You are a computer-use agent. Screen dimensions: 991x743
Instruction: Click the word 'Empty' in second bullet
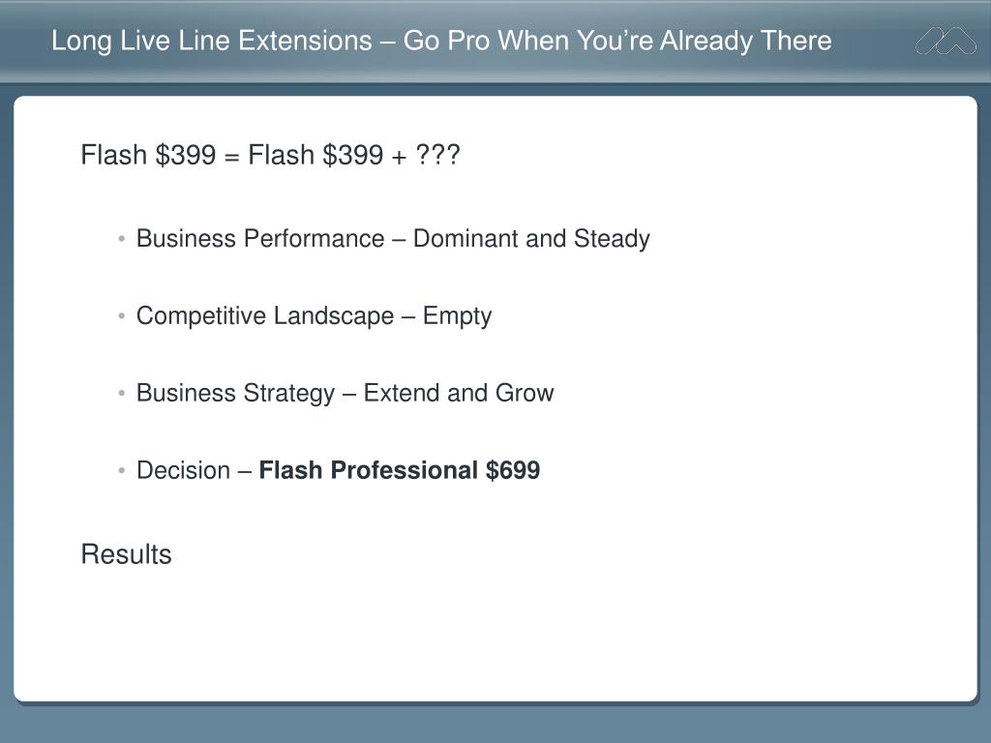458,316
